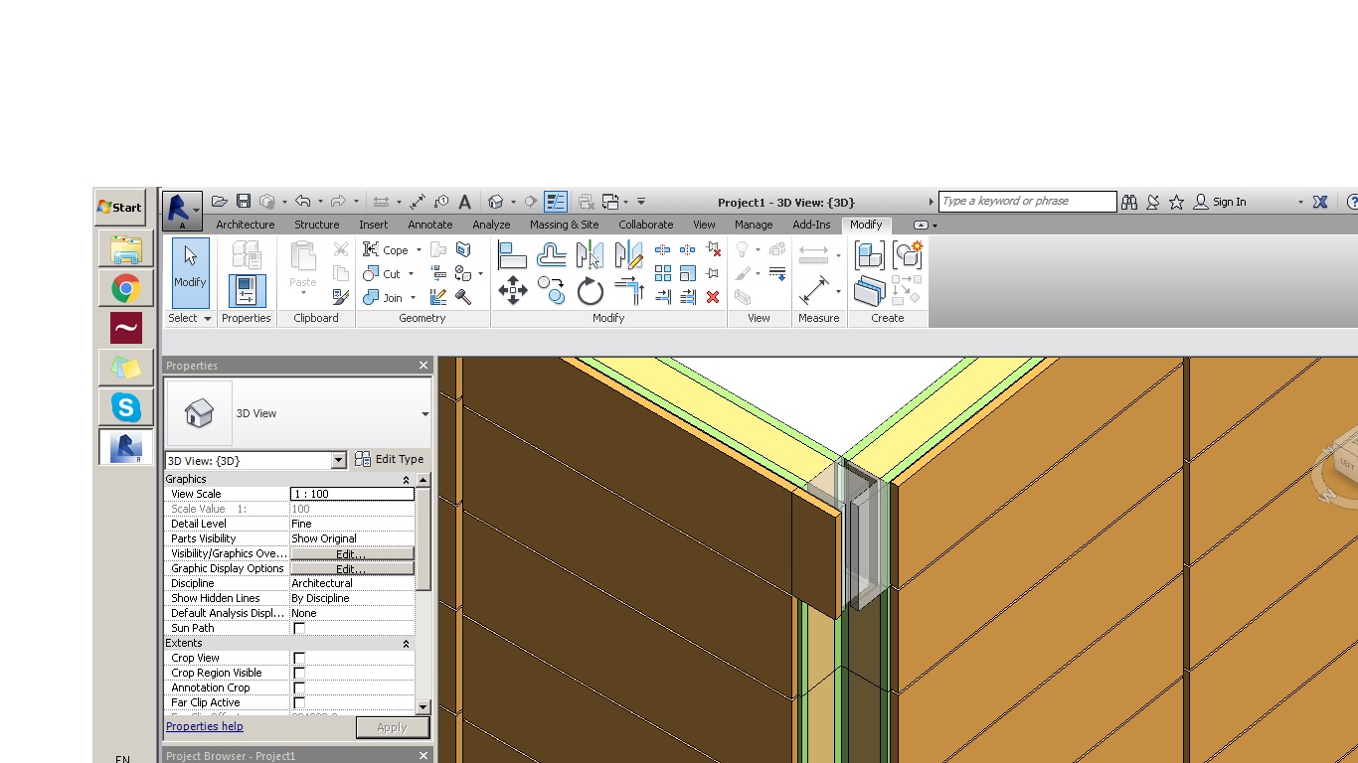Check the Crop View checkbox
This screenshot has height=763, width=1358.
pyautogui.click(x=299, y=659)
